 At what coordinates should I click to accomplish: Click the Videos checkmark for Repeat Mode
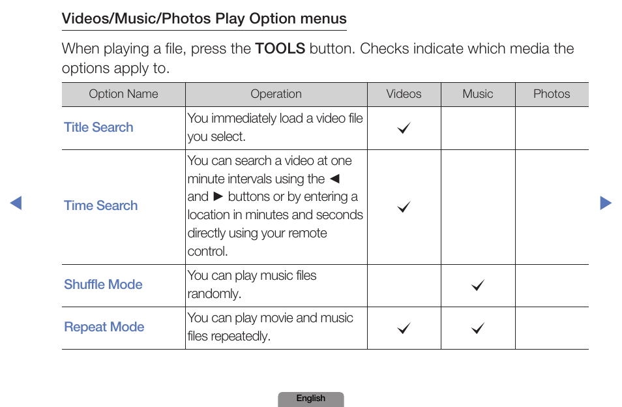404,328
